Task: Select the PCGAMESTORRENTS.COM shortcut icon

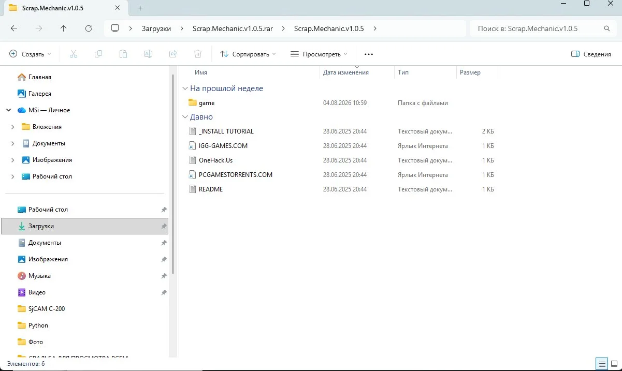Action: pos(193,175)
